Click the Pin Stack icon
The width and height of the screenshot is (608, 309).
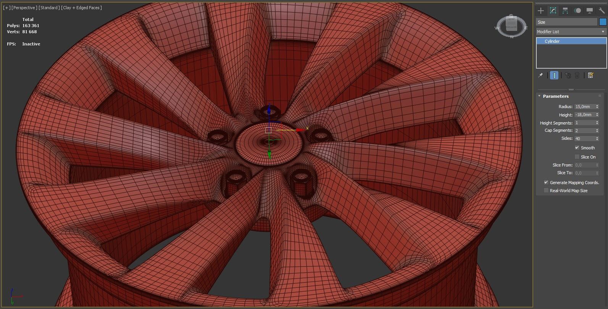(x=540, y=76)
